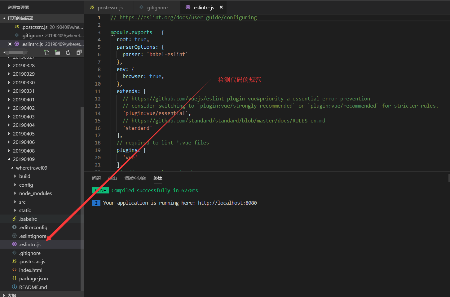
Task: Open the .babelrc file in tree
Action: click(x=42, y=219)
